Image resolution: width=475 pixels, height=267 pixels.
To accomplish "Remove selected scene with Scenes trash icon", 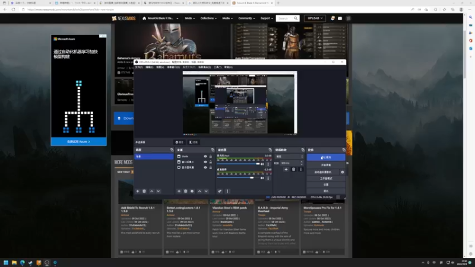I will click(144, 191).
